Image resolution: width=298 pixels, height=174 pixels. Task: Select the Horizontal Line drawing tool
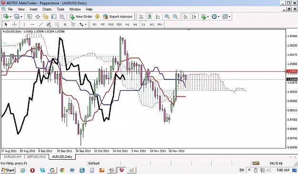coord(32,24)
